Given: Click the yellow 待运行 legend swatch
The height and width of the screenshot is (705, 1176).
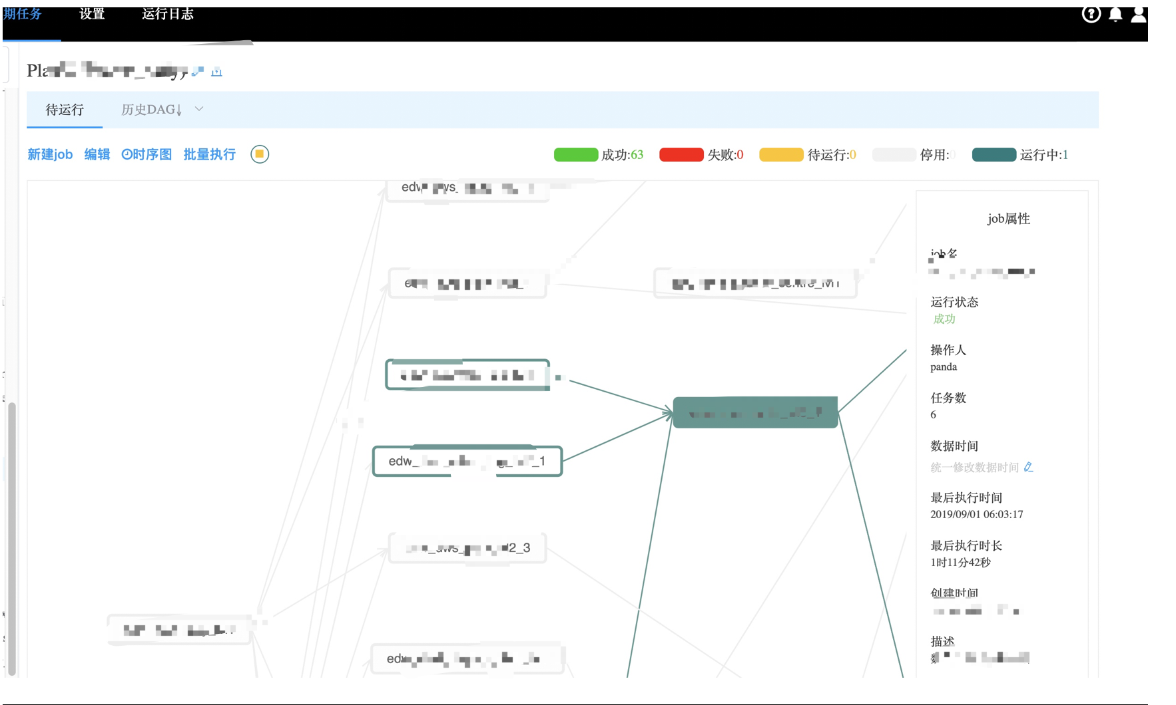Looking at the screenshot, I should (x=781, y=155).
